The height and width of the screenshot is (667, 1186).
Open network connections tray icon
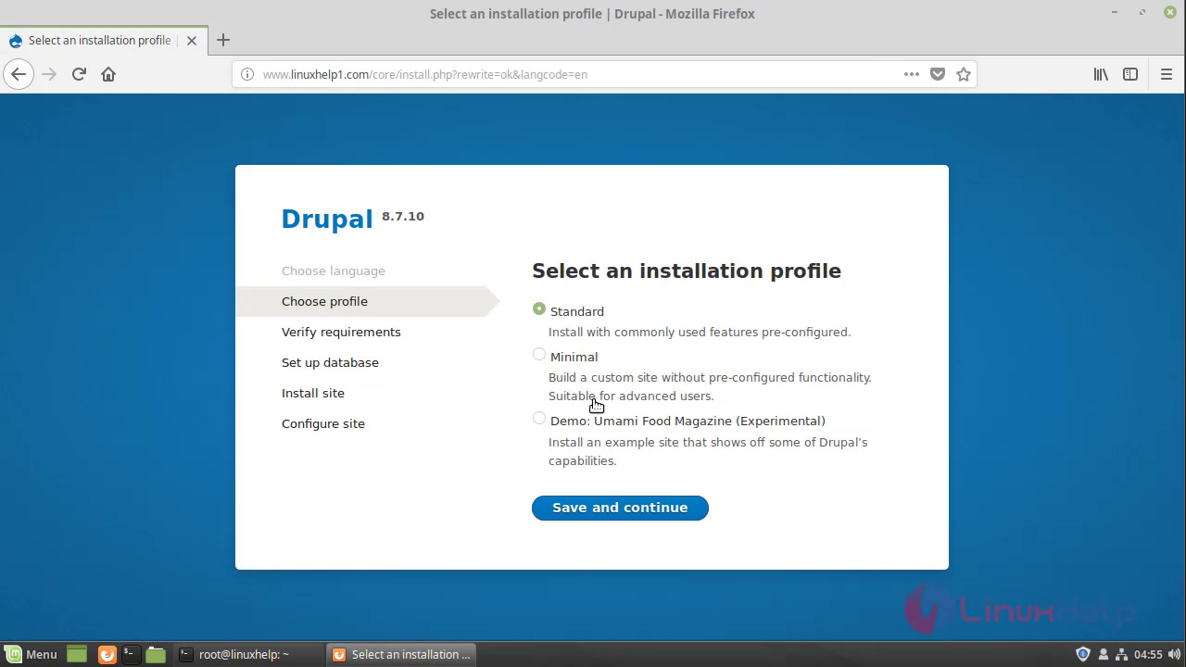click(x=1121, y=654)
